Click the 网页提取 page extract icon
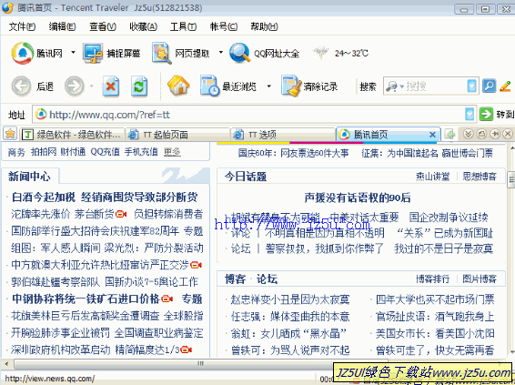The height and width of the screenshot is (385, 515). tap(161, 53)
